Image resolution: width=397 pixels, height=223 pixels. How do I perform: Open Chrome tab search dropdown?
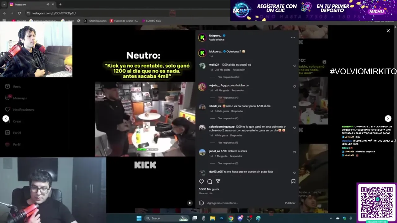4,4
